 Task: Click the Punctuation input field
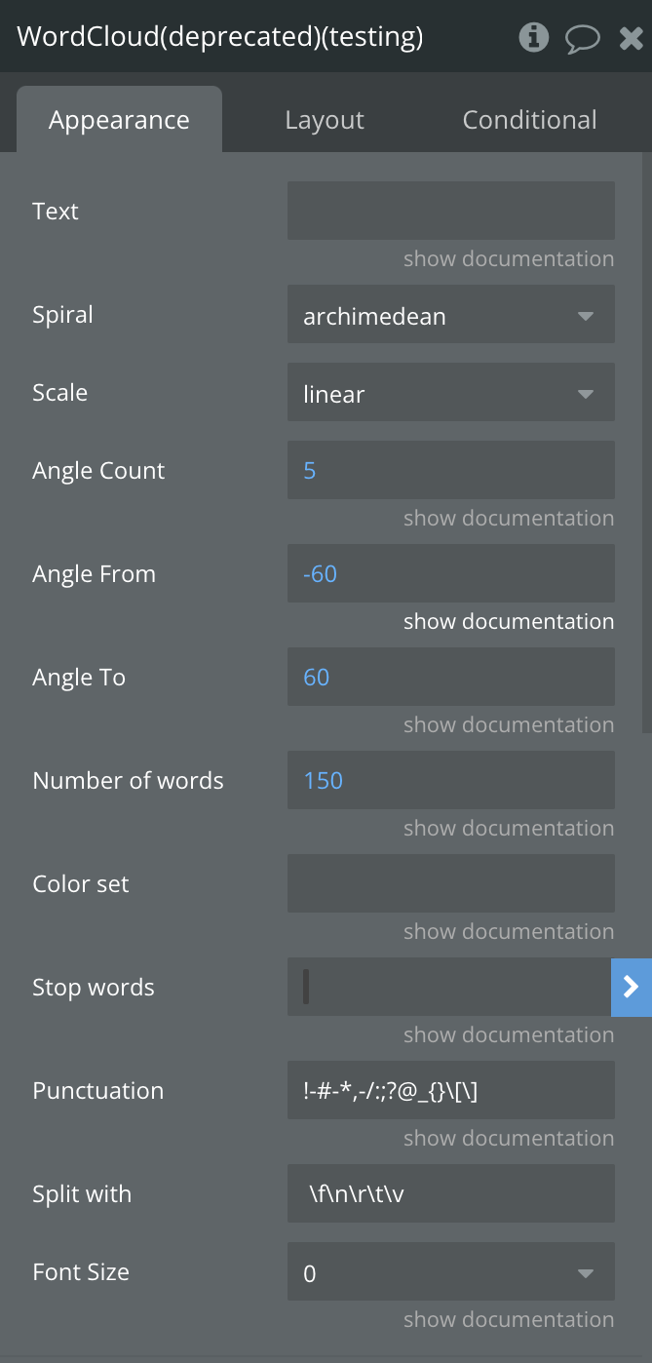pyautogui.click(x=451, y=1090)
